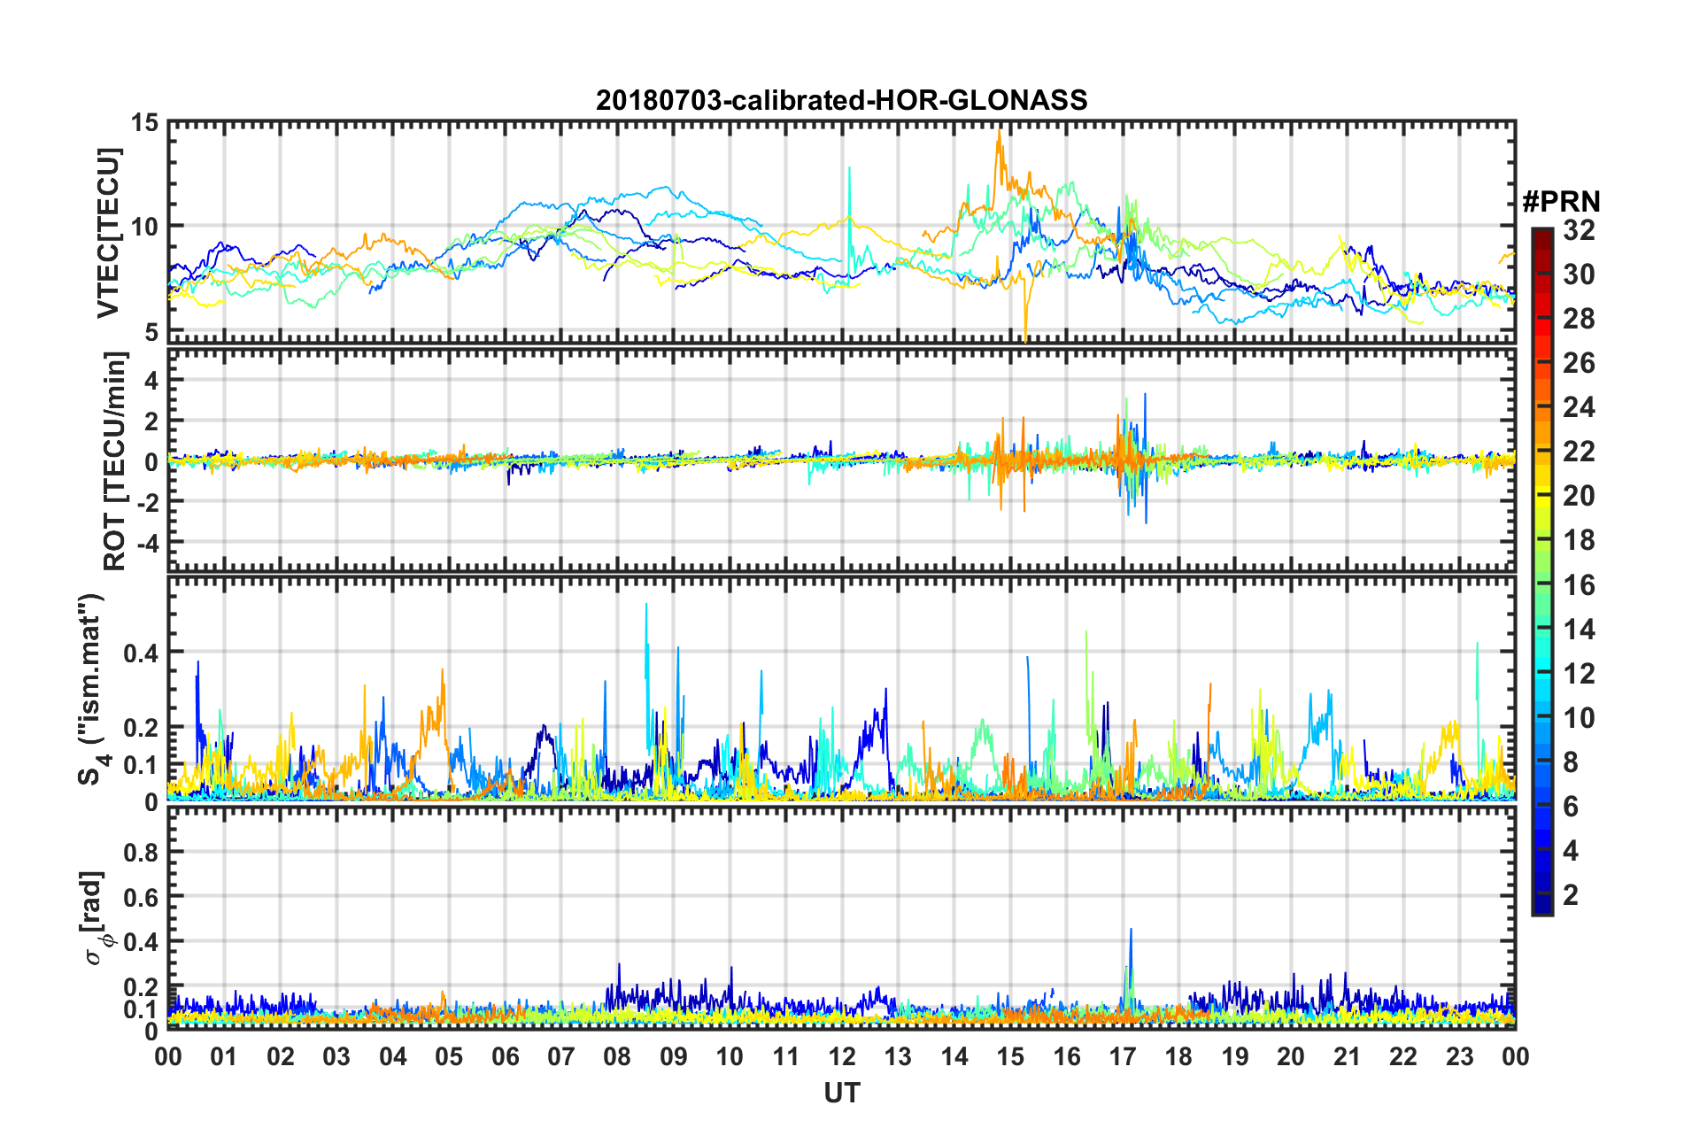
Task: Click the UT axis hour tick "19"
Action: pos(1235,1056)
